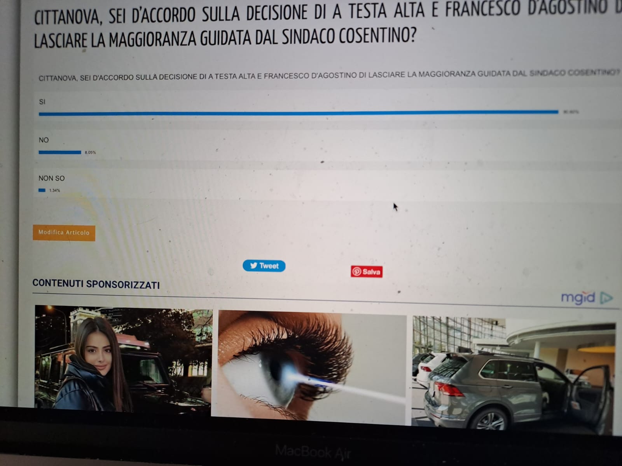Screen dimensions: 622x466
Task: Select the NO poll option label
Action: (x=44, y=140)
